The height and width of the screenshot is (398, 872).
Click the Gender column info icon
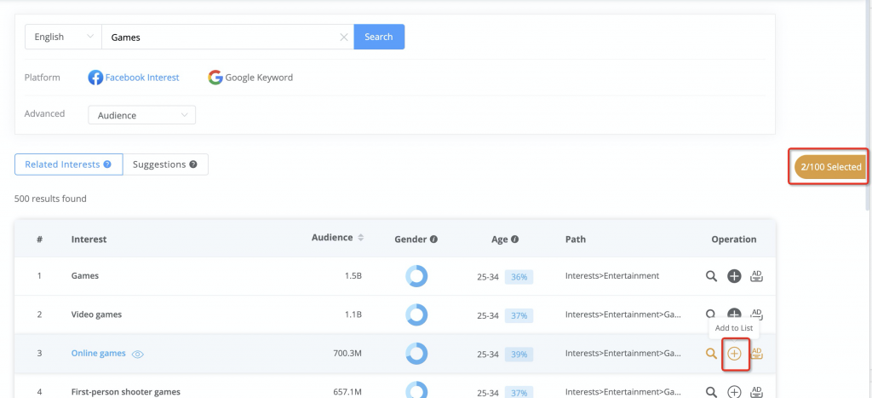433,239
